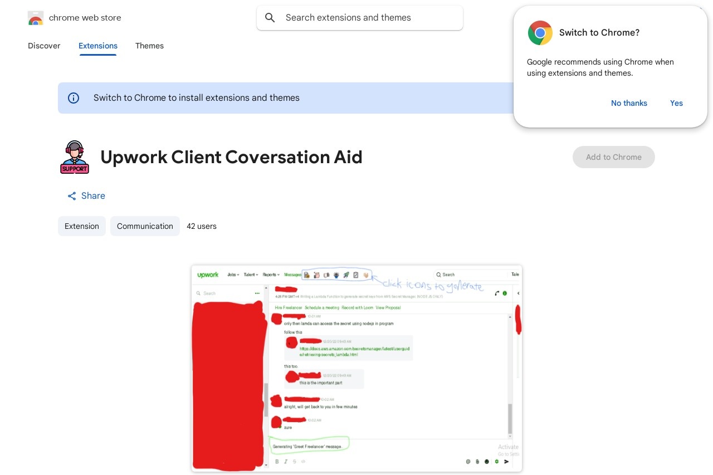Select the Extensions tab

(x=98, y=46)
